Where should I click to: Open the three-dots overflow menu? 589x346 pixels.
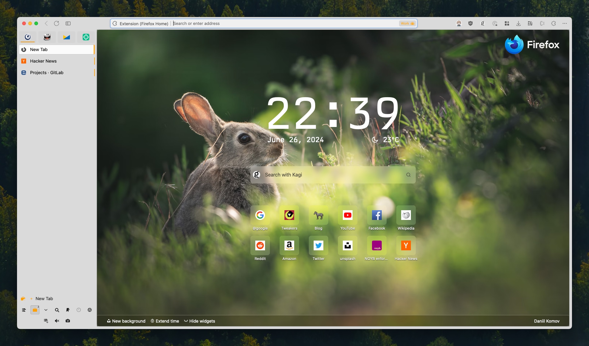coord(565,23)
